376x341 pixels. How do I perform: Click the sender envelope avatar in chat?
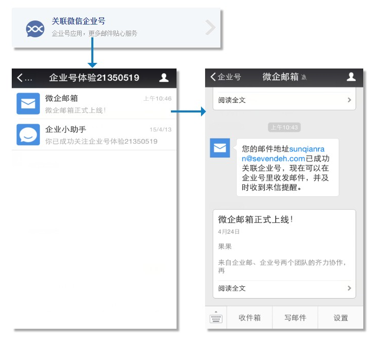[220, 148]
